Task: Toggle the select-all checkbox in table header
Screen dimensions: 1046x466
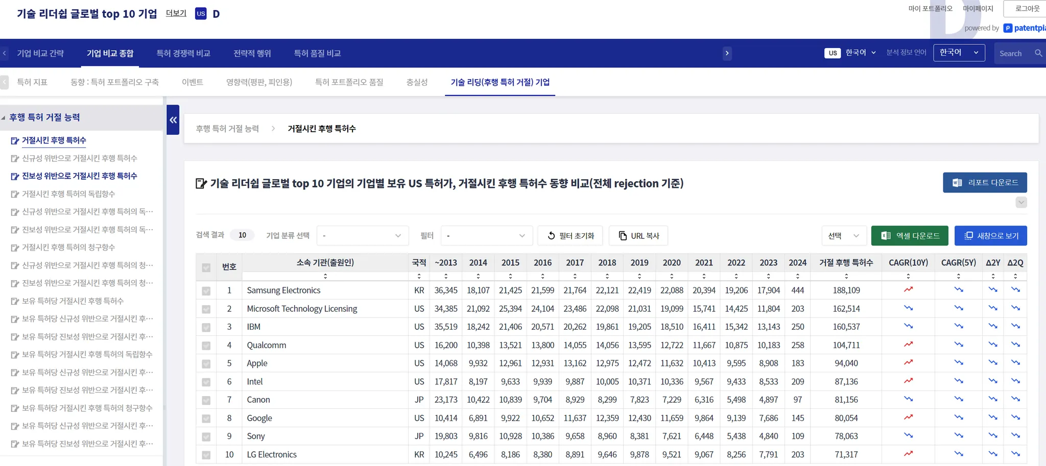Action: [x=206, y=267]
